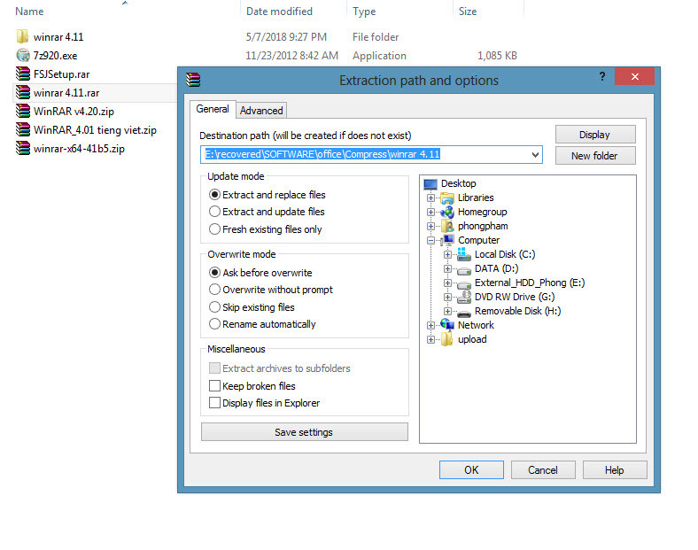The image size is (698, 550).
Task: Collapse the Computer tree node
Action: [x=430, y=240]
